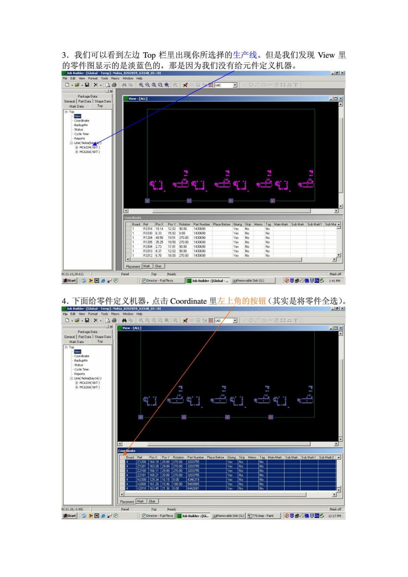Open the (All) combo box in step 4 toolbar
Image resolution: width=408 pixels, height=577 pixels.
(x=226, y=320)
